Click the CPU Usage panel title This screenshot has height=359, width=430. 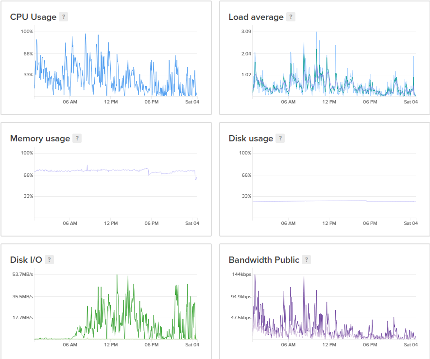(33, 17)
